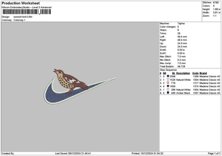Image resolution: width=222 pixels, height=156 pixels.
Task: Click the blue swatch for stop 1
Action: point(168,76)
